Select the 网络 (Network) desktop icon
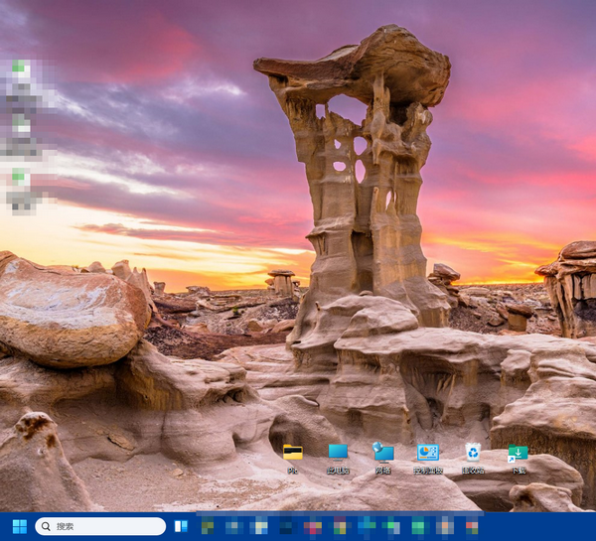This screenshot has width=596, height=541. tap(382, 453)
